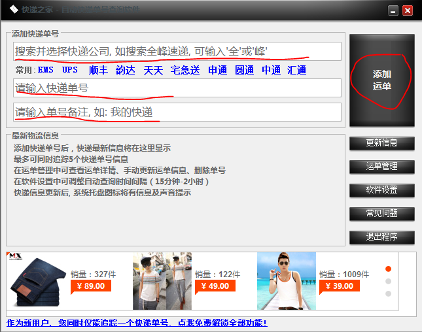The image size is (422, 332).
Task: Open the jeans product image ad
Action: [x=38, y=282]
